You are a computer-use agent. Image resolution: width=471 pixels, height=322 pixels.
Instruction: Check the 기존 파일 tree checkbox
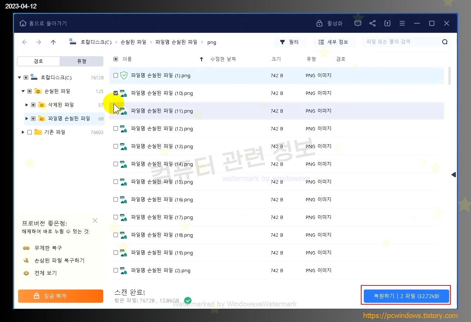(x=30, y=132)
